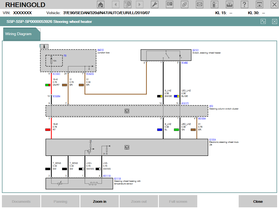Click the compare panels icon in toolbar
Screen dimensions: 279x209
[x=169, y=4]
